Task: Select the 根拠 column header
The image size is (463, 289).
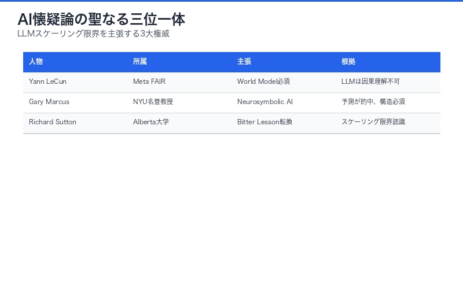Action: tap(348, 62)
